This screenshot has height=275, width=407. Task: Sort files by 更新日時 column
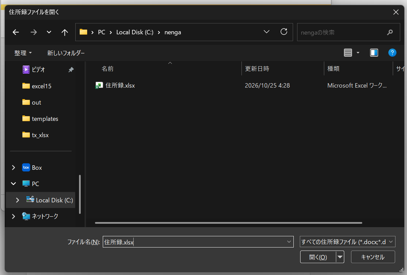[x=257, y=69]
